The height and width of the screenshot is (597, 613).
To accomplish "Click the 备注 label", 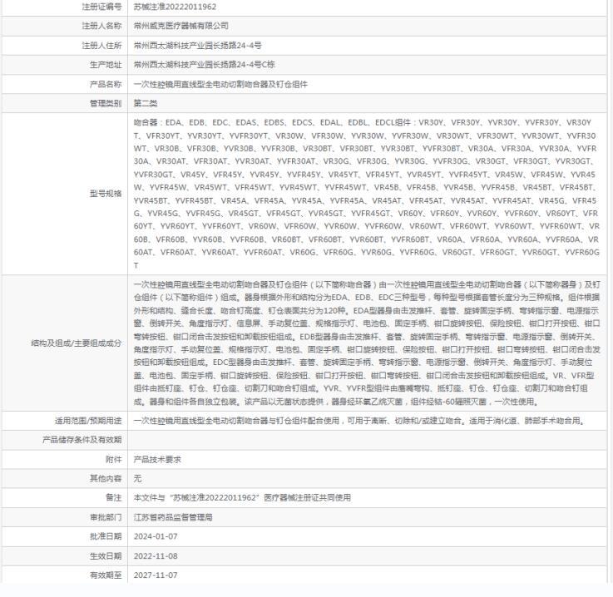I will click(113, 498).
